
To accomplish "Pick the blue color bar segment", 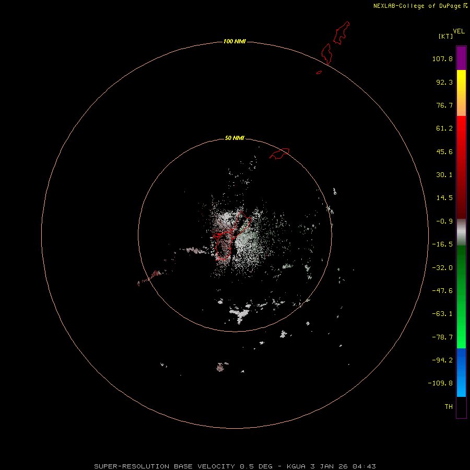I will pyautogui.click(x=461, y=372).
